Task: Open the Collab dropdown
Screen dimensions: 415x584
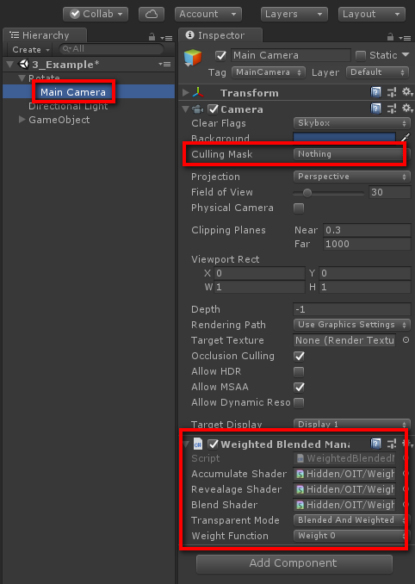Action: 96,14
